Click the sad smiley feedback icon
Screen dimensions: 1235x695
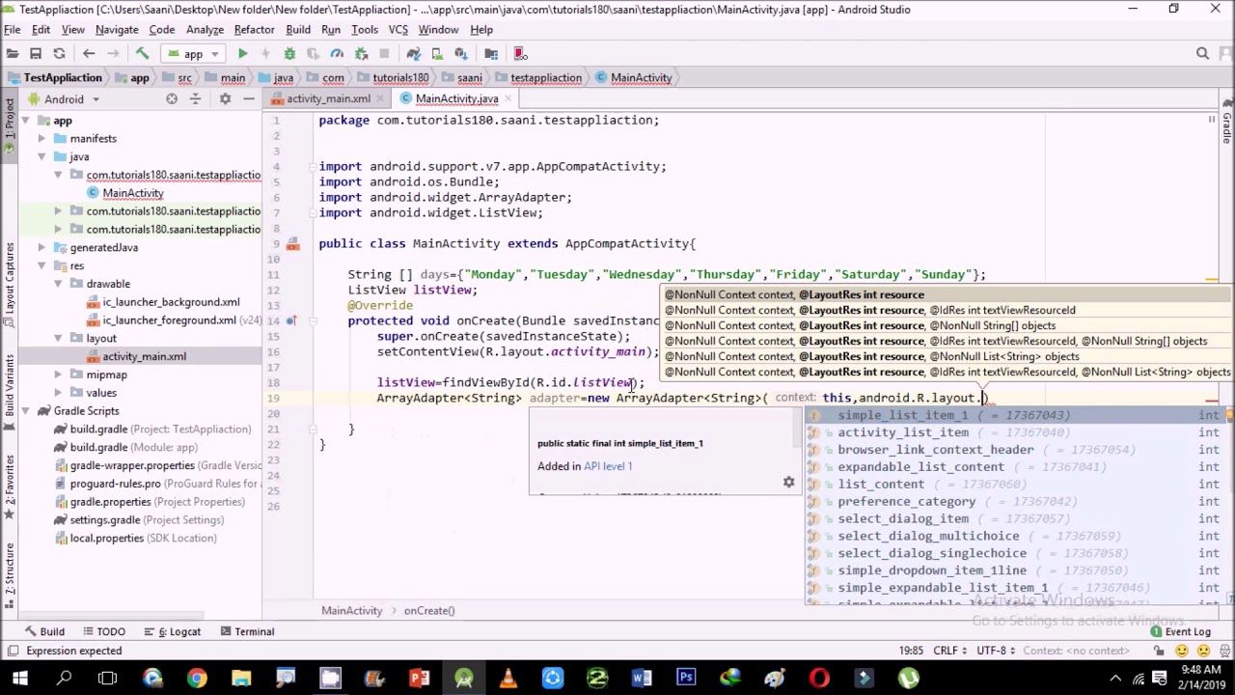tap(1202, 651)
